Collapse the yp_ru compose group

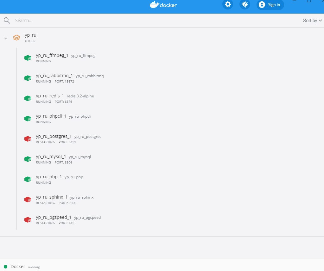click(x=6, y=38)
